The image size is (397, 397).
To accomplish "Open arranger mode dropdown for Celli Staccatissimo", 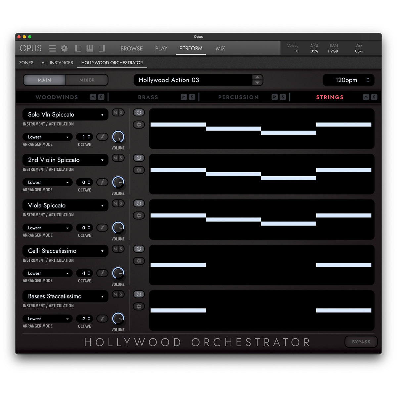I will [48, 273].
